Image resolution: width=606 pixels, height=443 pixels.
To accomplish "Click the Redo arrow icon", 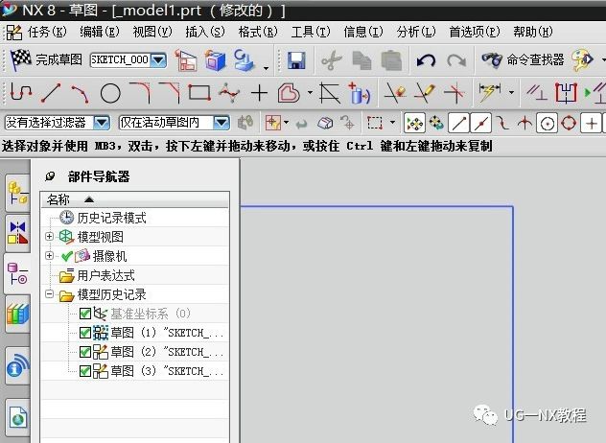I will (456, 60).
